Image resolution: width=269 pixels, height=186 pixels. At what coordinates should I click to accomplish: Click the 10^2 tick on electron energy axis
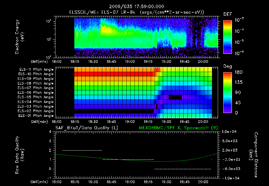49,21
